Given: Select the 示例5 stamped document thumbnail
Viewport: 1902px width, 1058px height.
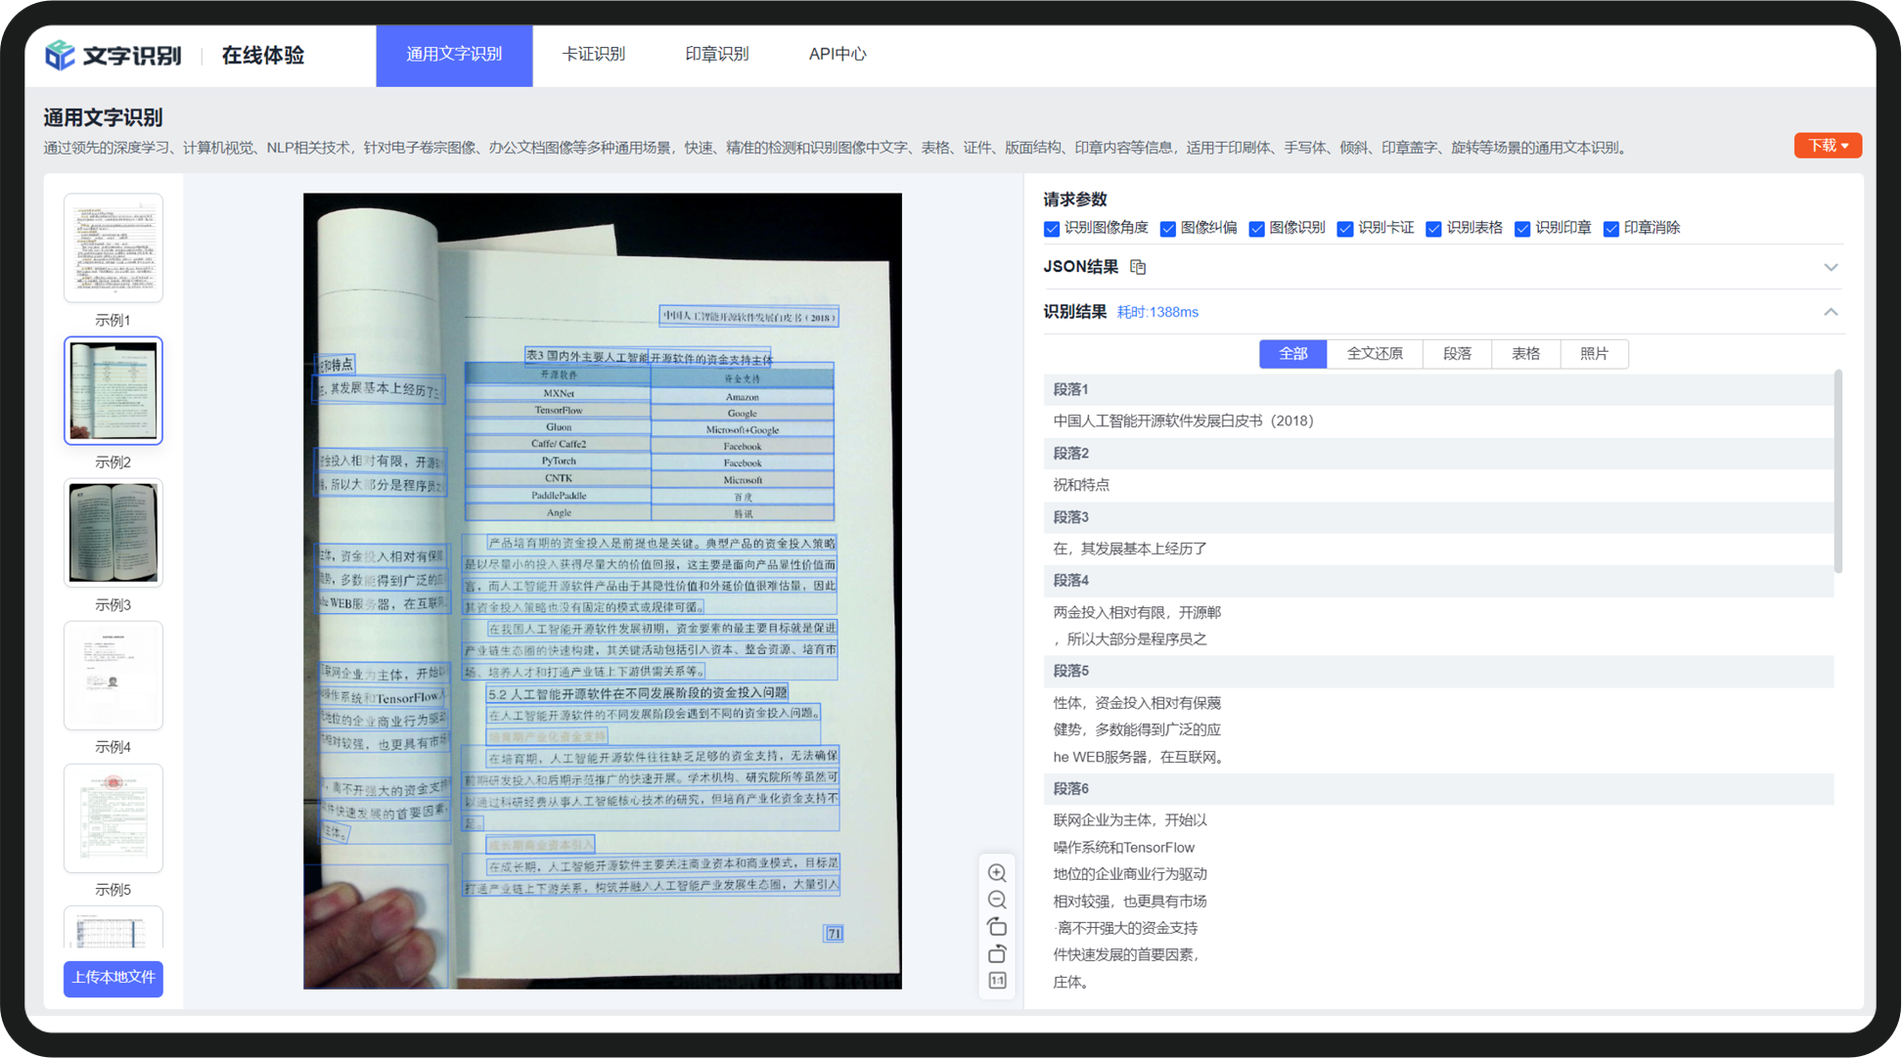Looking at the screenshot, I should (x=113, y=818).
